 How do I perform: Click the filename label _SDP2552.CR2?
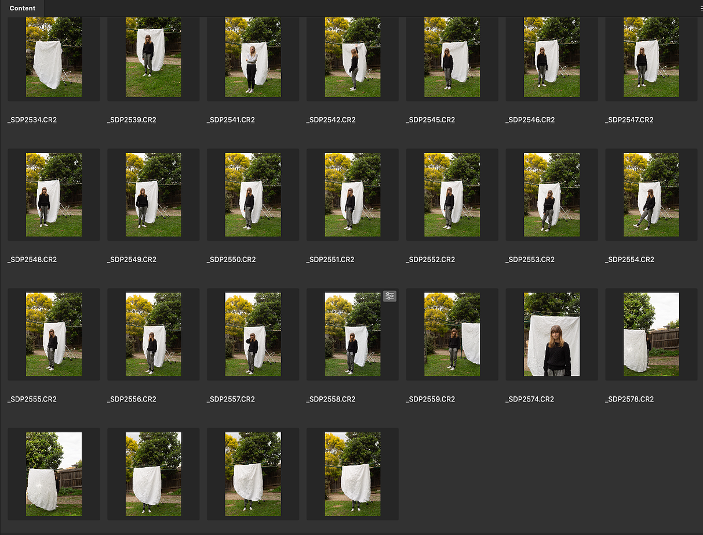point(430,259)
